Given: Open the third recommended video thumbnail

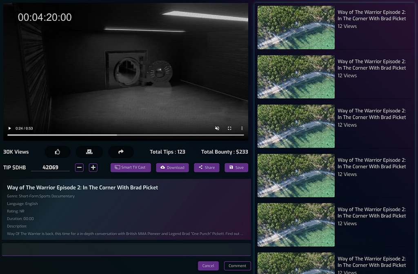Looking at the screenshot, I should pyautogui.click(x=296, y=126).
